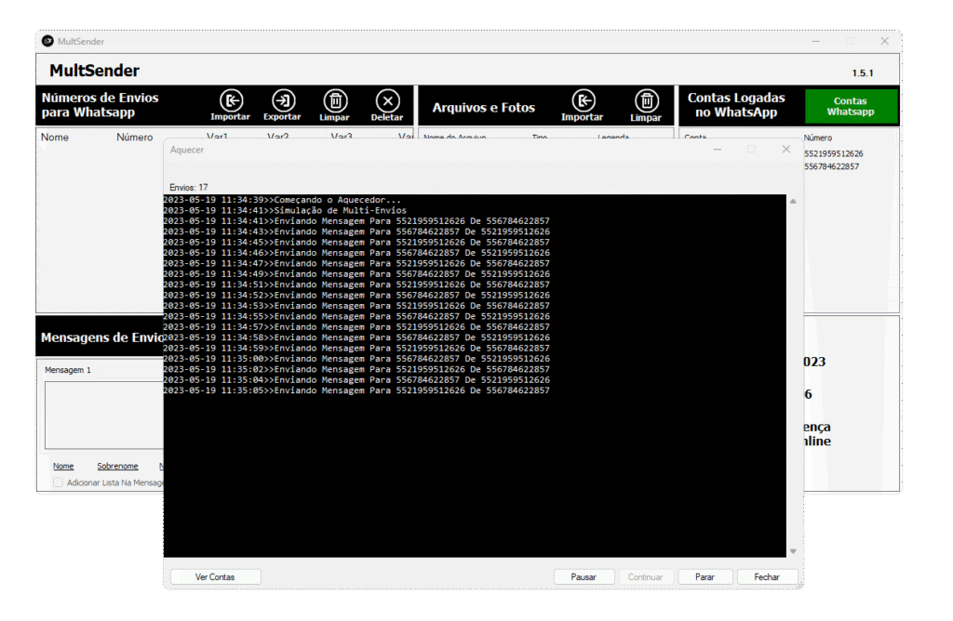Insert the Nome variable link
Screen dimensions: 953x621
(x=63, y=466)
